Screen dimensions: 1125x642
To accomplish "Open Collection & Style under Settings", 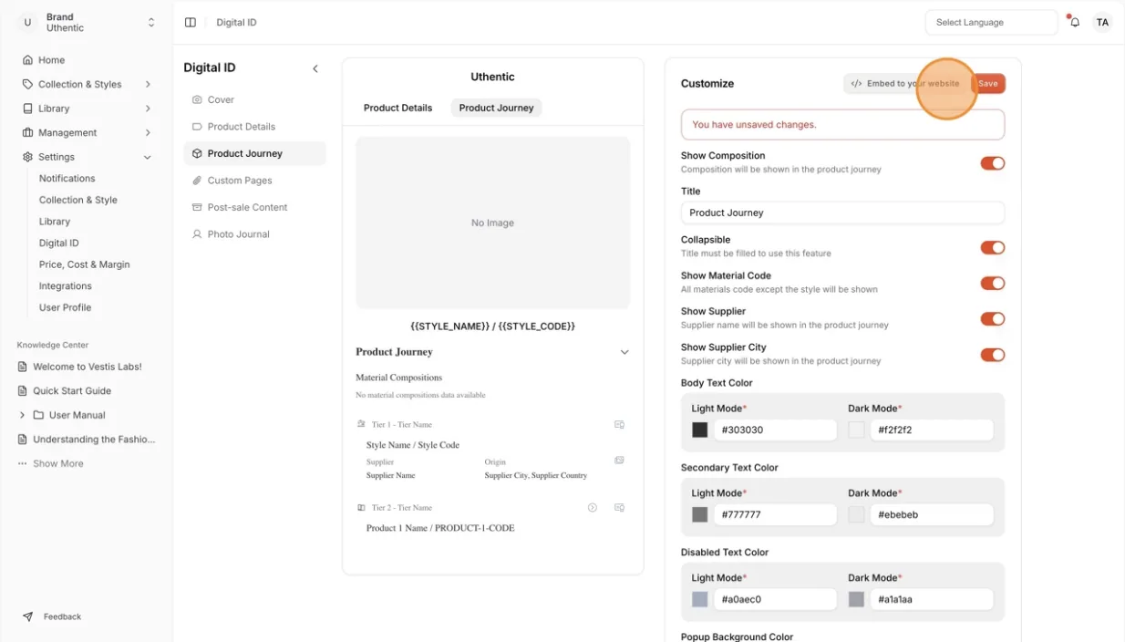I will coord(78,200).
